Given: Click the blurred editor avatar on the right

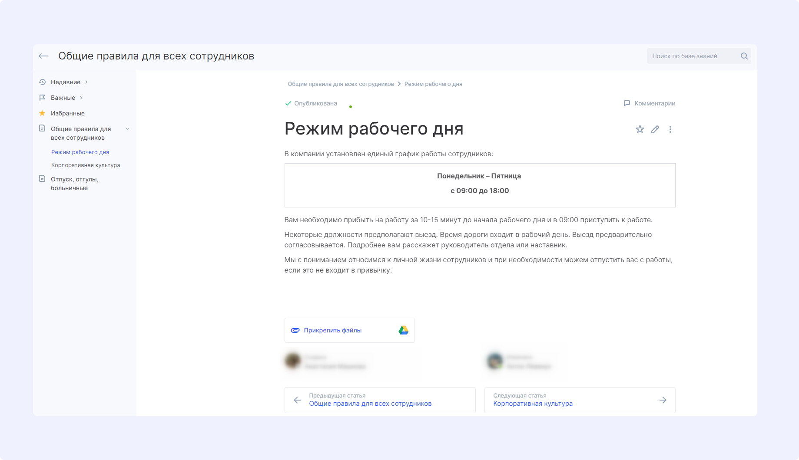Looking at the screenshot, I should tap(494, 361).
